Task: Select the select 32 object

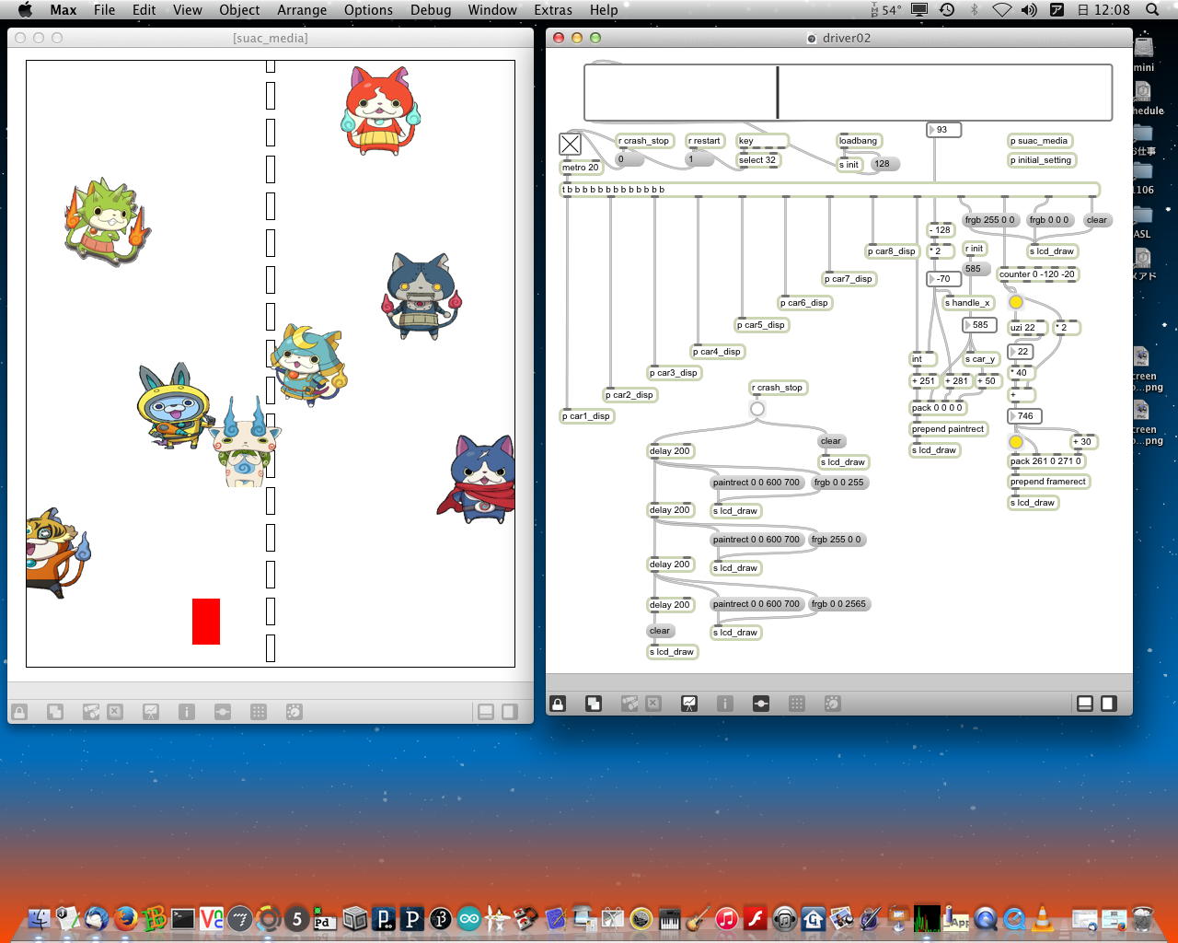Action: (x=758, y=160)
